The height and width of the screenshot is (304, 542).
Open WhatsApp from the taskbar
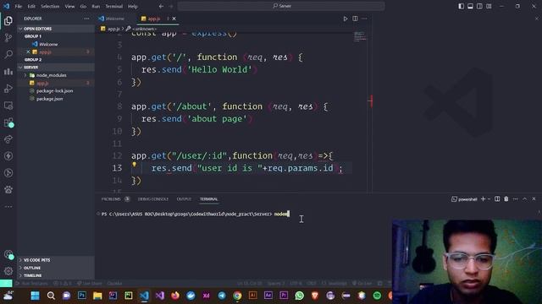[299, 296]
